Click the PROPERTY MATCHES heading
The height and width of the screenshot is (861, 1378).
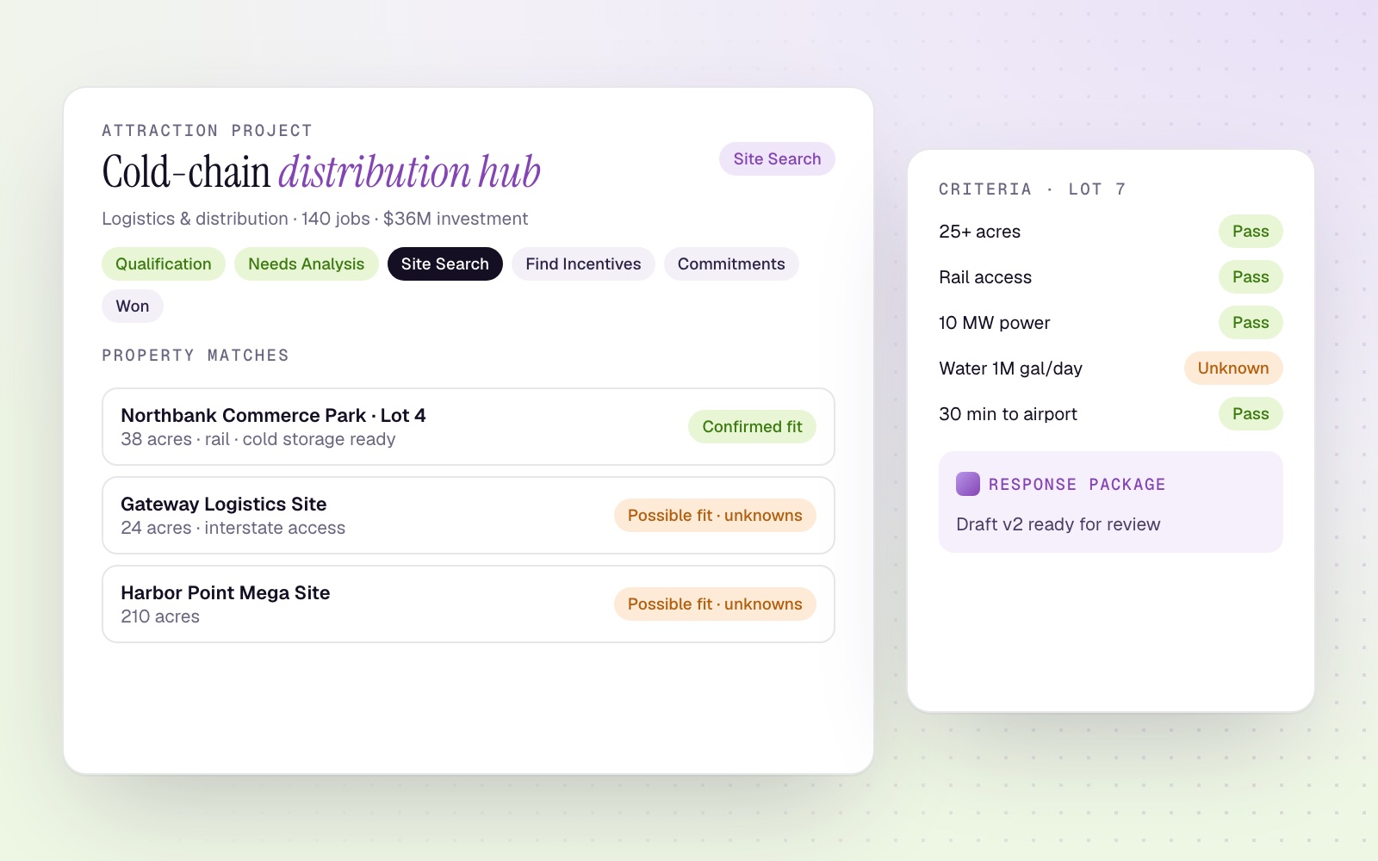[196, 356]
